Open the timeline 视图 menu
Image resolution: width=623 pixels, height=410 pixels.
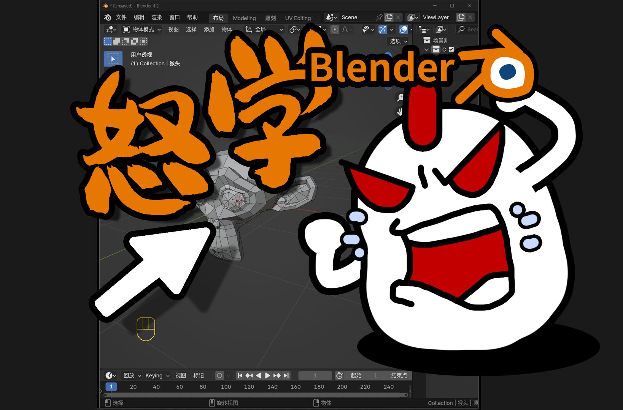coord(181,375)
